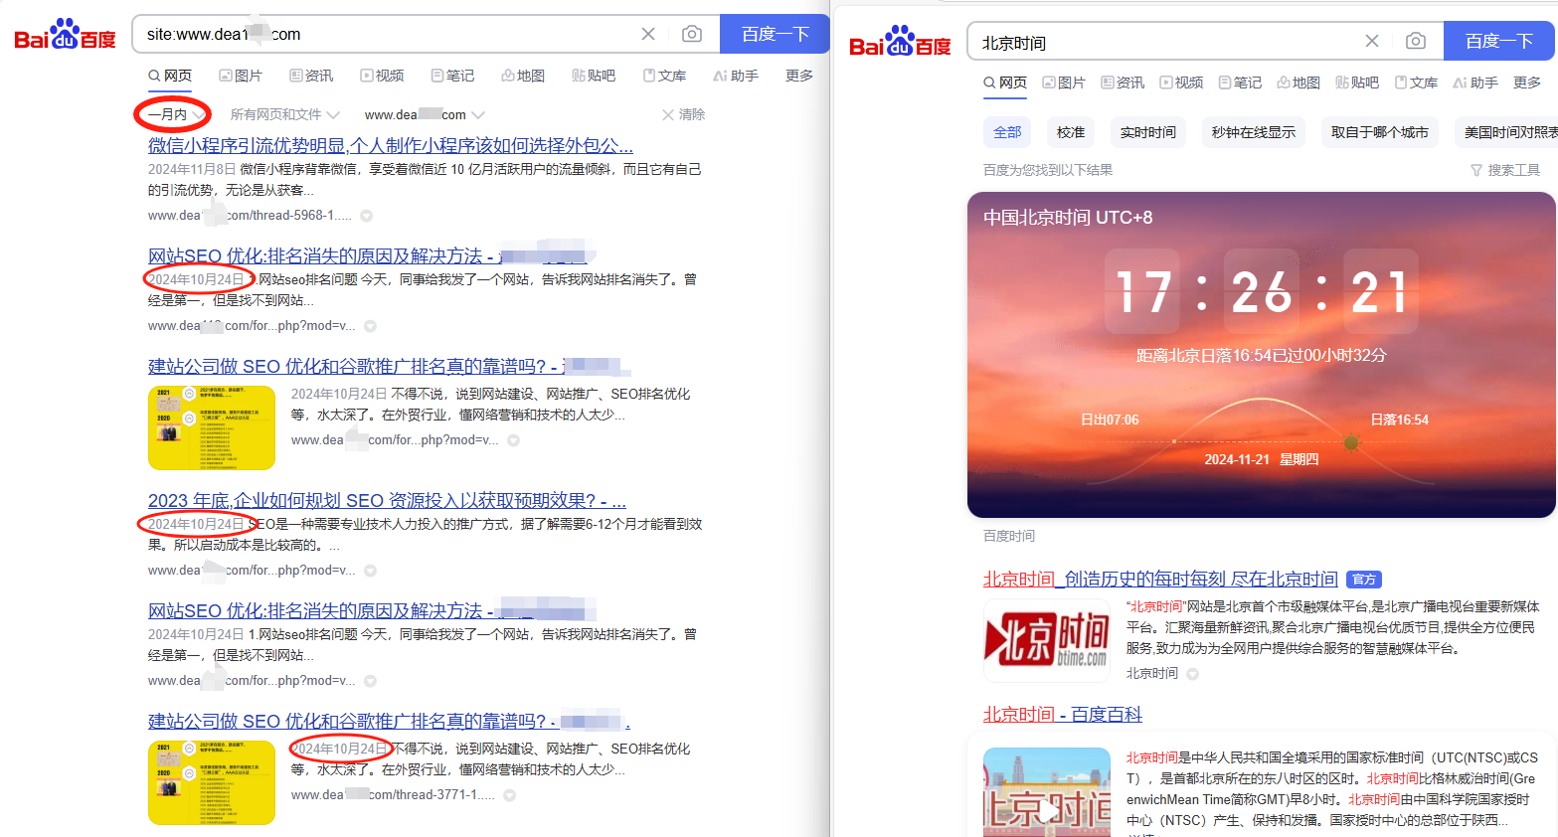
Task: Open 更多 menu in right window
Action: 1527,83
